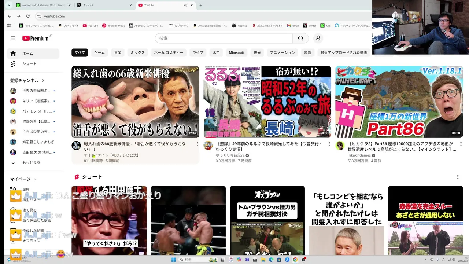Expand 登録チャンネル section chevron
469x264 pixels.
tap(43, 81)
